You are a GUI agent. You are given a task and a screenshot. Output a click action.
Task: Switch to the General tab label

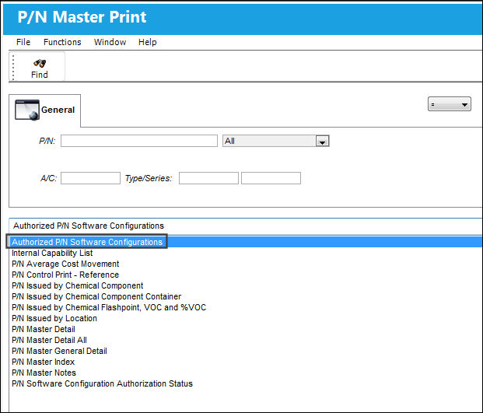click(58, 110)
